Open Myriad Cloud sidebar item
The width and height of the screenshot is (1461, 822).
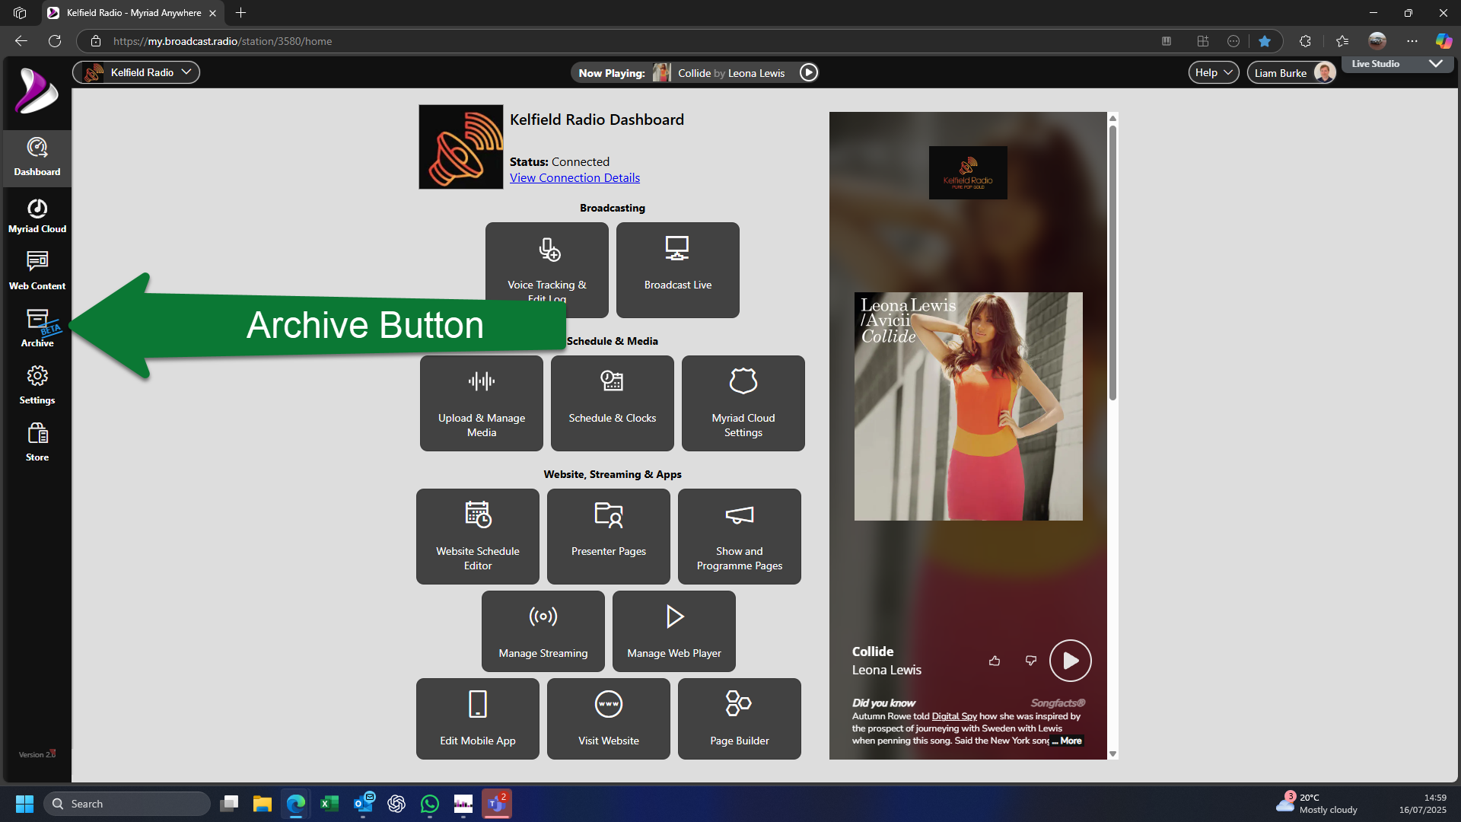(37, 215)
